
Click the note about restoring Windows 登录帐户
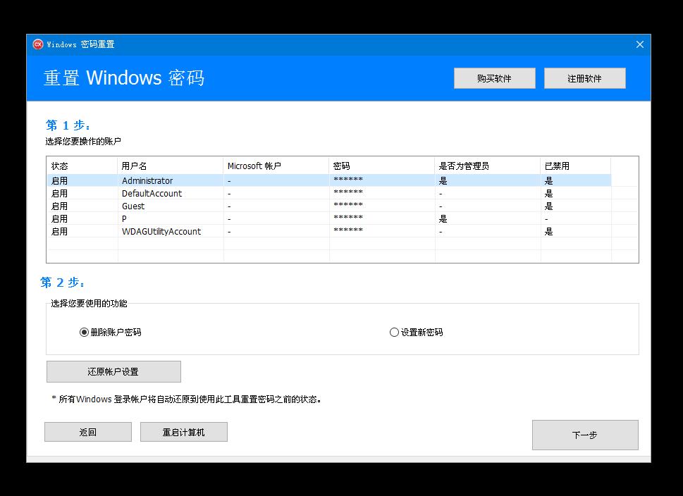pyautogui.click(x=186, y=399)
